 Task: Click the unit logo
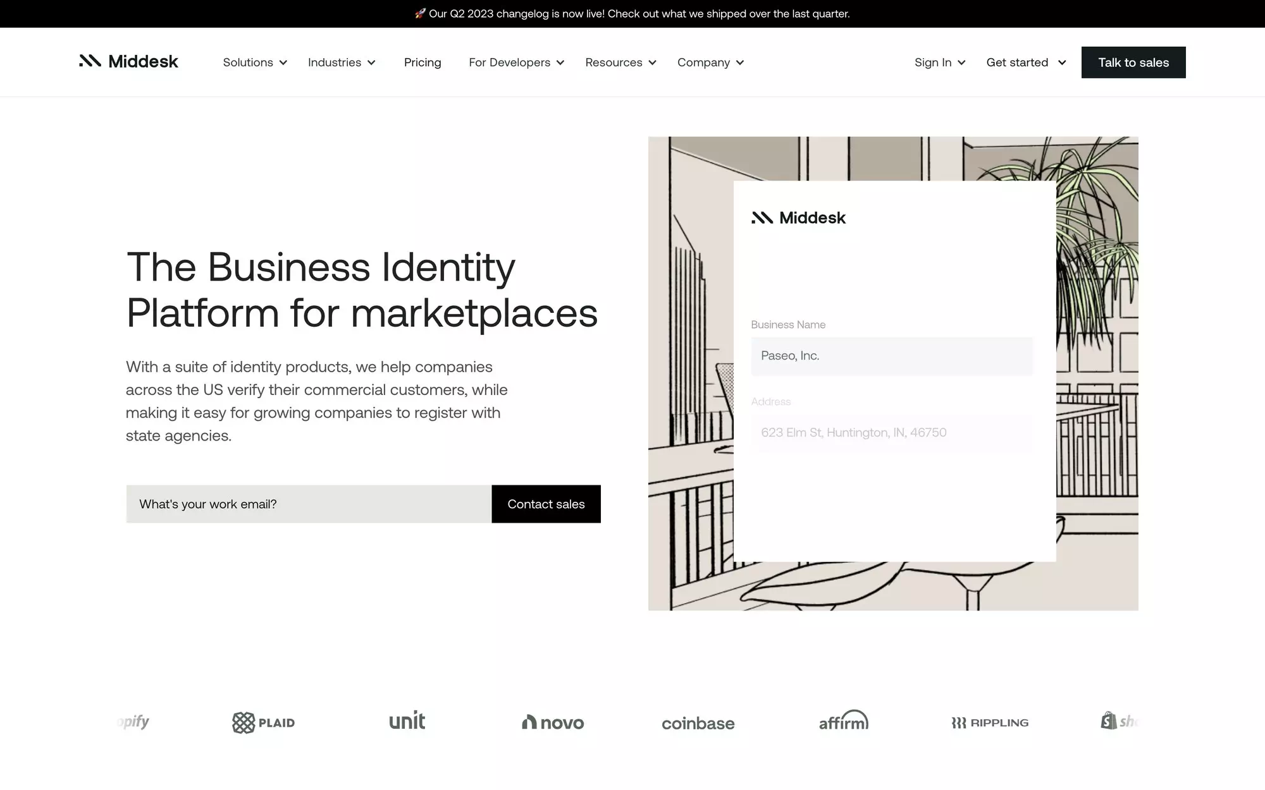407,721
